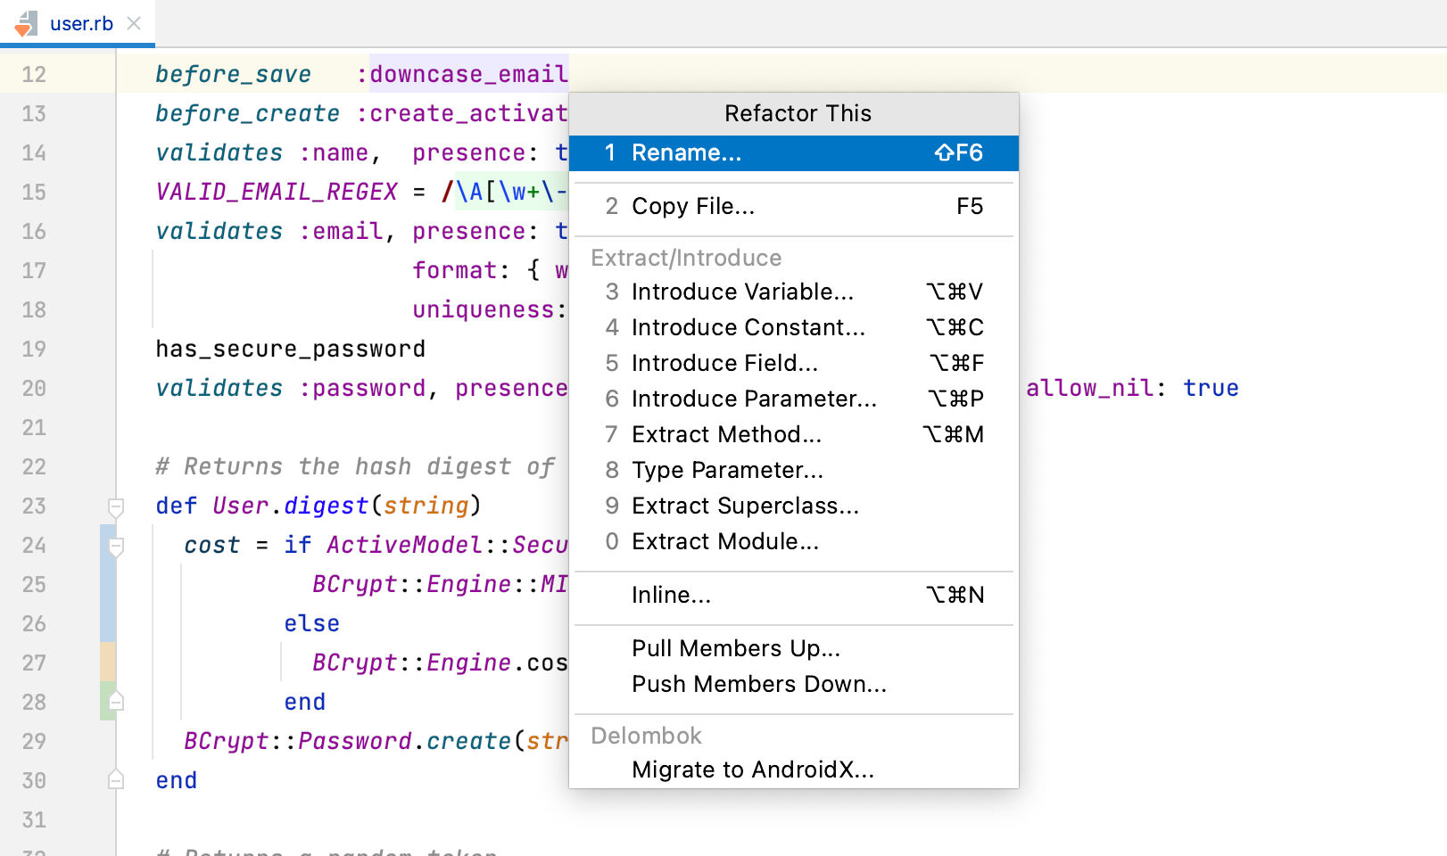Close the user.rb tab
Image resolution: width=1447 pixels, height=856 pixels.
pyautogui.click(x=134, y=23)
